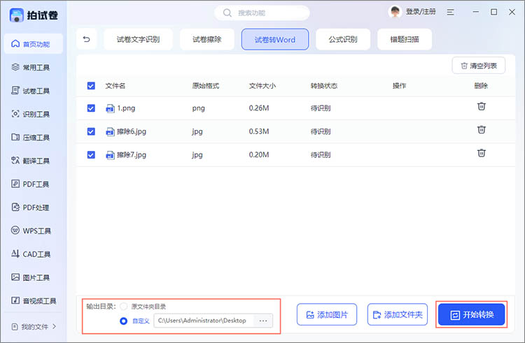Switch to the 公式识别 tab
The width and height of the screenshot is (525, 343).
(x=343, y=40)
